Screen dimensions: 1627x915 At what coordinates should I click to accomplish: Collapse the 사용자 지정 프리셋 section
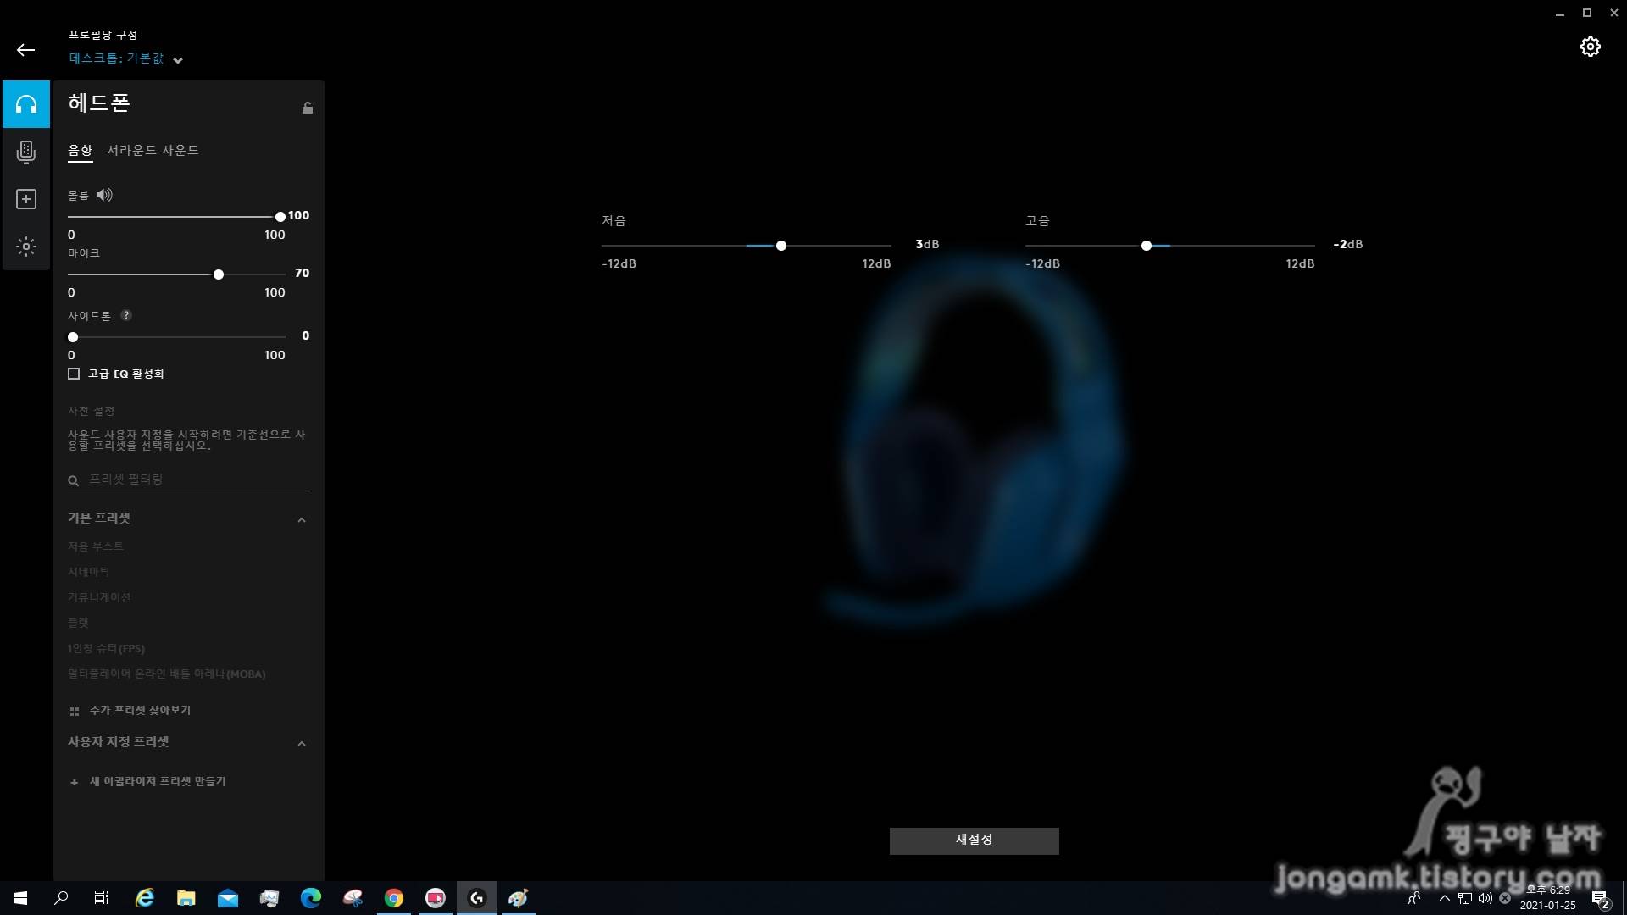302,743
